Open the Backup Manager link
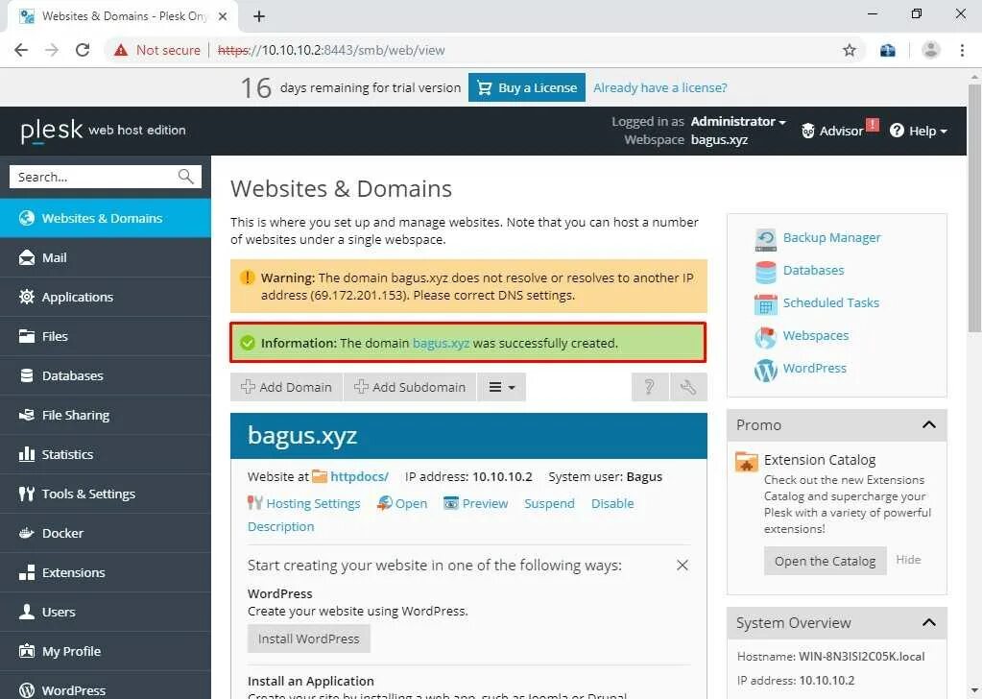 pos(831,237)
